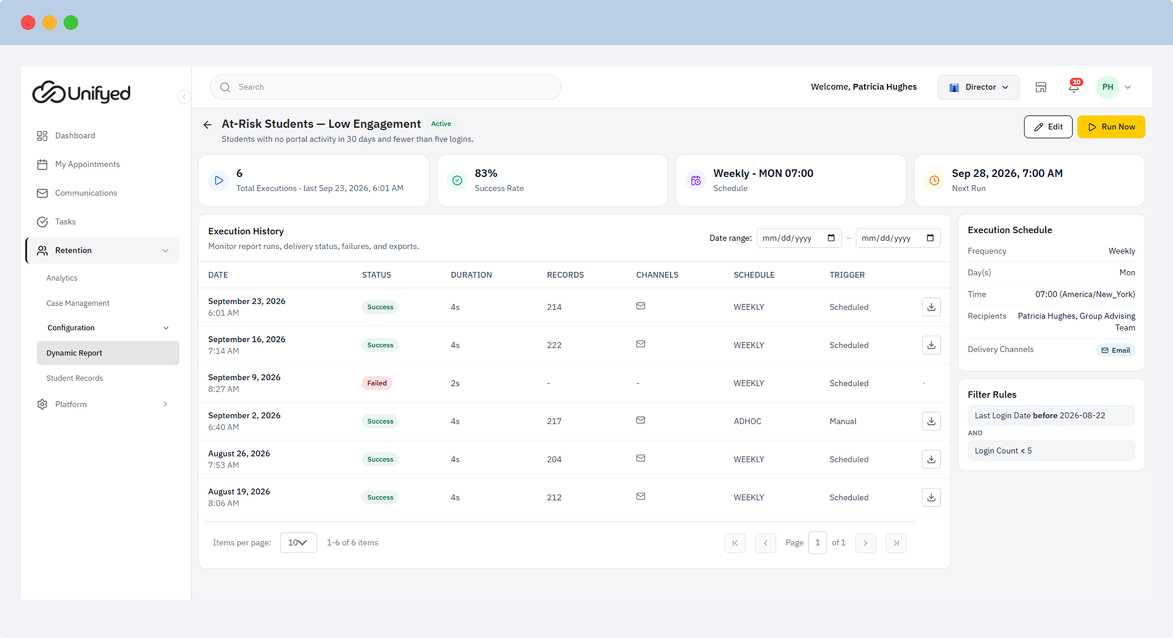Image resolution: width=1173 pixels, height=638 pixels.
Task: Collapse the Retention menu section
Action: (165, 251)
